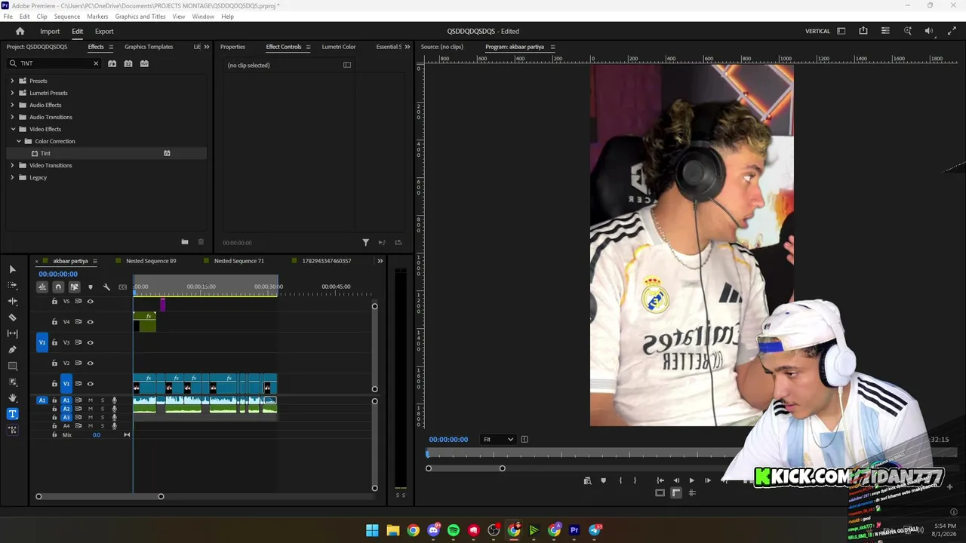Switch to Properties panel tab
966x543 pixels.
tap(232, 47)
